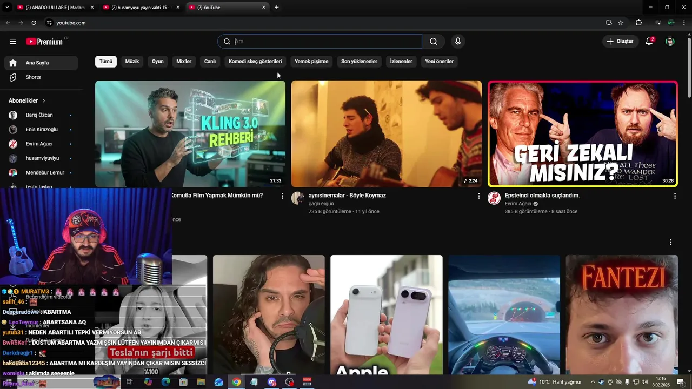Viewport: 692px width, 389px height.
Task: Filter by Mix'ler chip
Action: pos(184,61)
